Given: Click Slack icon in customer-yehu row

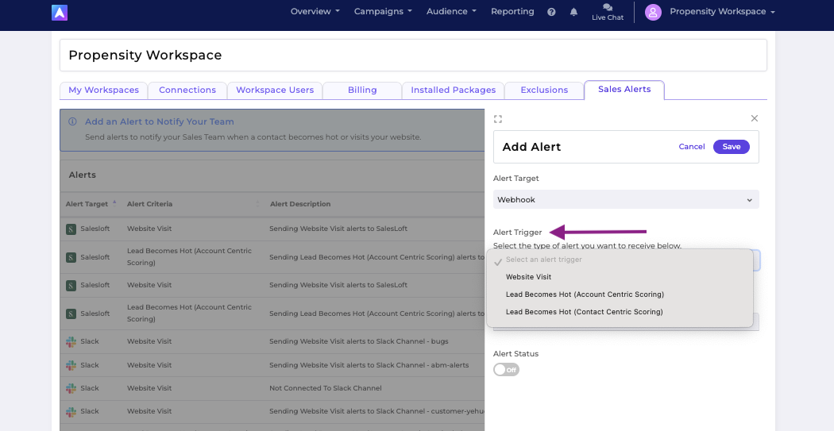Looking at the screenshot, I should point(71,412).
